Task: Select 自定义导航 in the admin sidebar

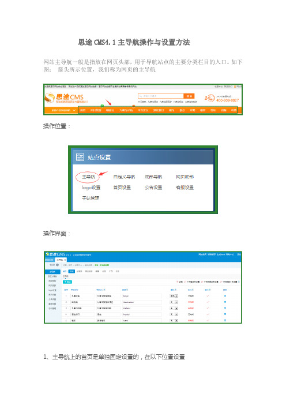Action: (52, 276)
